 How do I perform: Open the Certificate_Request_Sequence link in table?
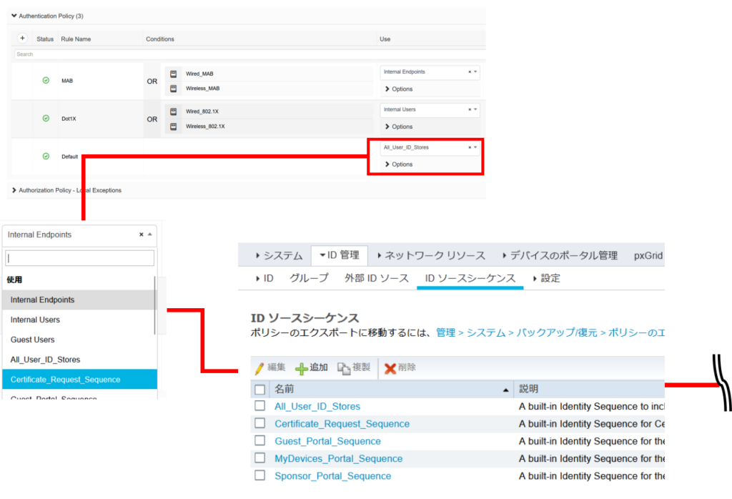pyautogui.click(x=342, y=424)
